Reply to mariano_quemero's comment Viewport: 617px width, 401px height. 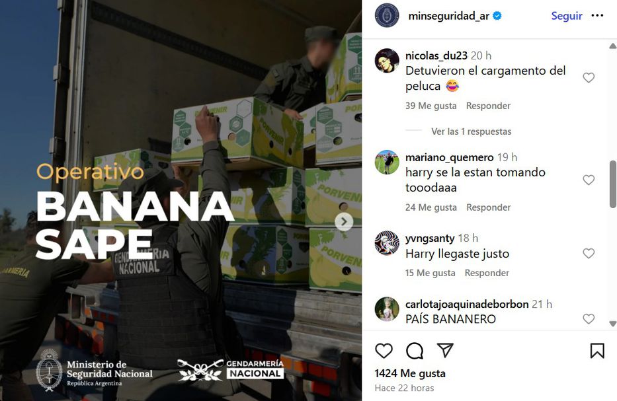coord(488,207)
